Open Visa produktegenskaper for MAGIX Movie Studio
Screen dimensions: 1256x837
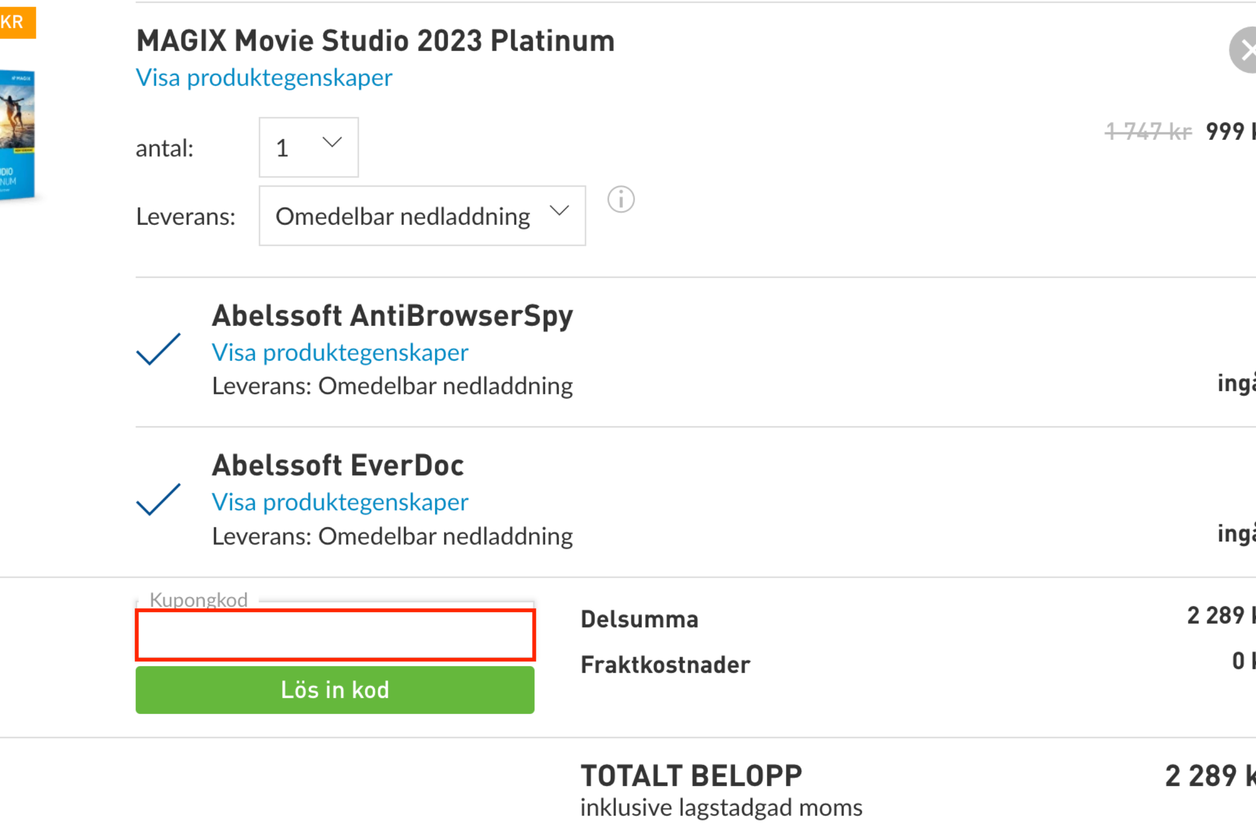point(264,78)
